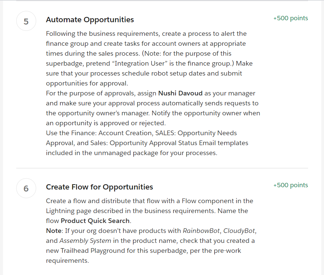The image size is (324, 275).
Task: Click +500 points beside Automate Opportunities
Action: (x=291, y=18)
